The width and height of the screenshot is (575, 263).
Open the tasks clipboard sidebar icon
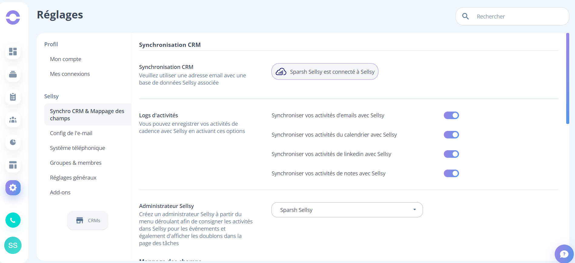[13, 97]
